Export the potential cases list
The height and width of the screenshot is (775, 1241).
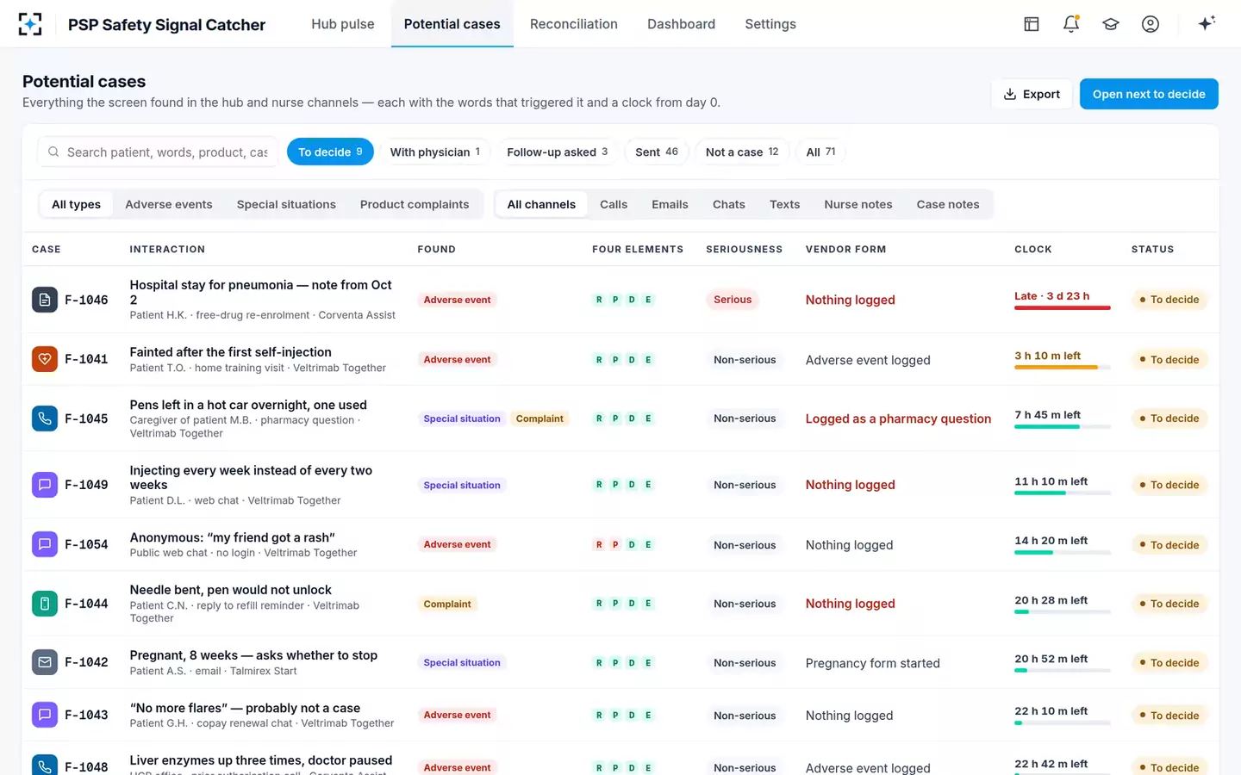[x=1032, y=94]
